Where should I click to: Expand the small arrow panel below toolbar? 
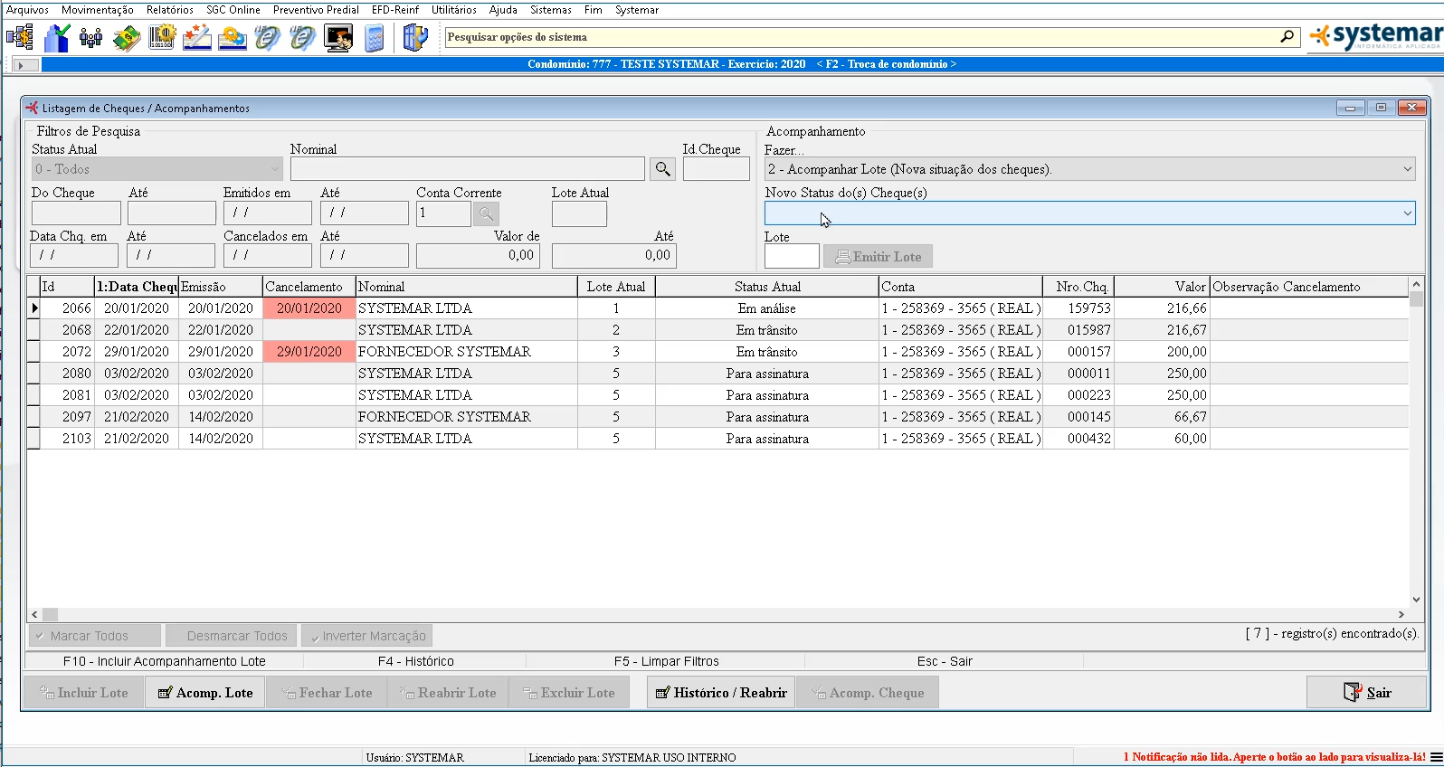pyautogui.click(x=24, y=65)
